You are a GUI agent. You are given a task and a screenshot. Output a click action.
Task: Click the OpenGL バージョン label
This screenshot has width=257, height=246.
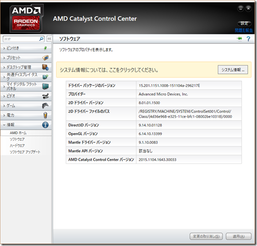point(83,134)
